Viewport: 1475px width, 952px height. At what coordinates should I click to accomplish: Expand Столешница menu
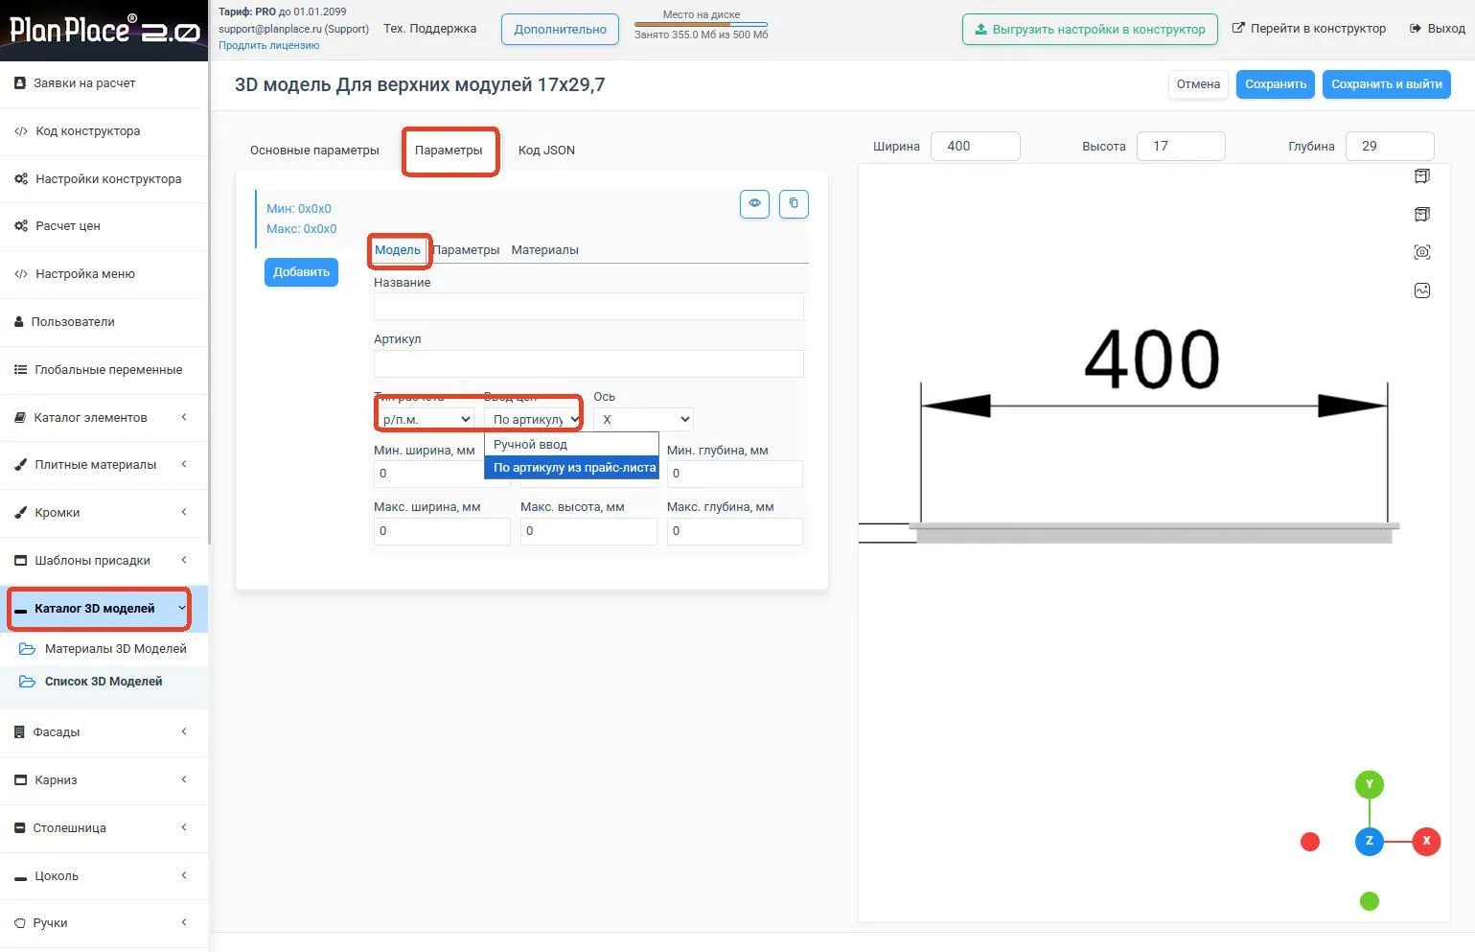click(x=104, y=828)
